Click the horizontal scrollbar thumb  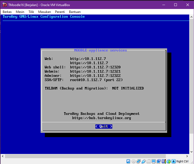click(85, 156)
